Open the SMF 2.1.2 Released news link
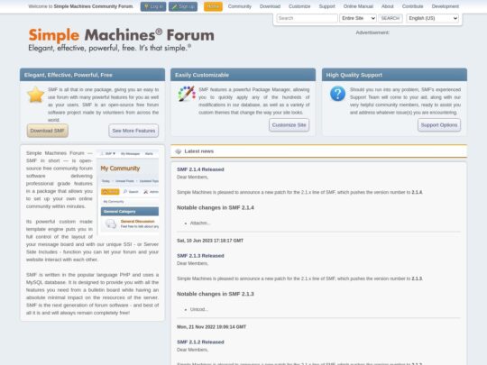The width and height of the screenshot is (487, 365). (200, 342)
